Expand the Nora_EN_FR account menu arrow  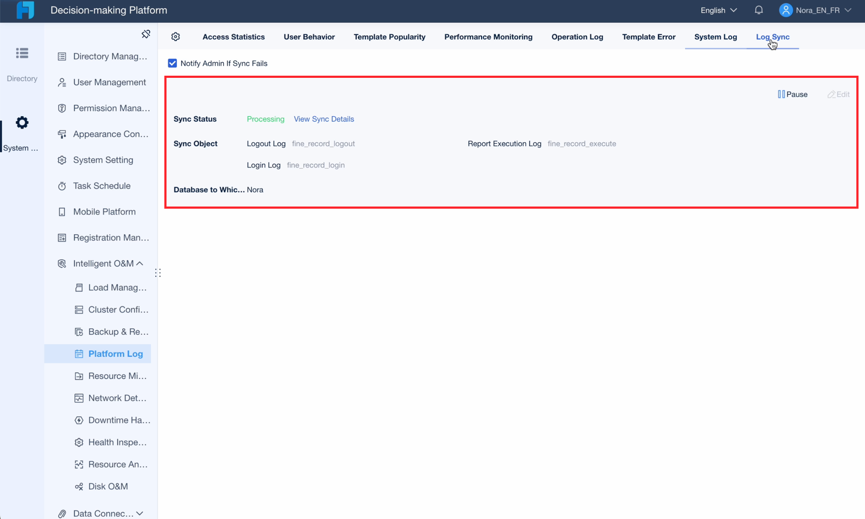pyautogui.click(x=848, y=10)
